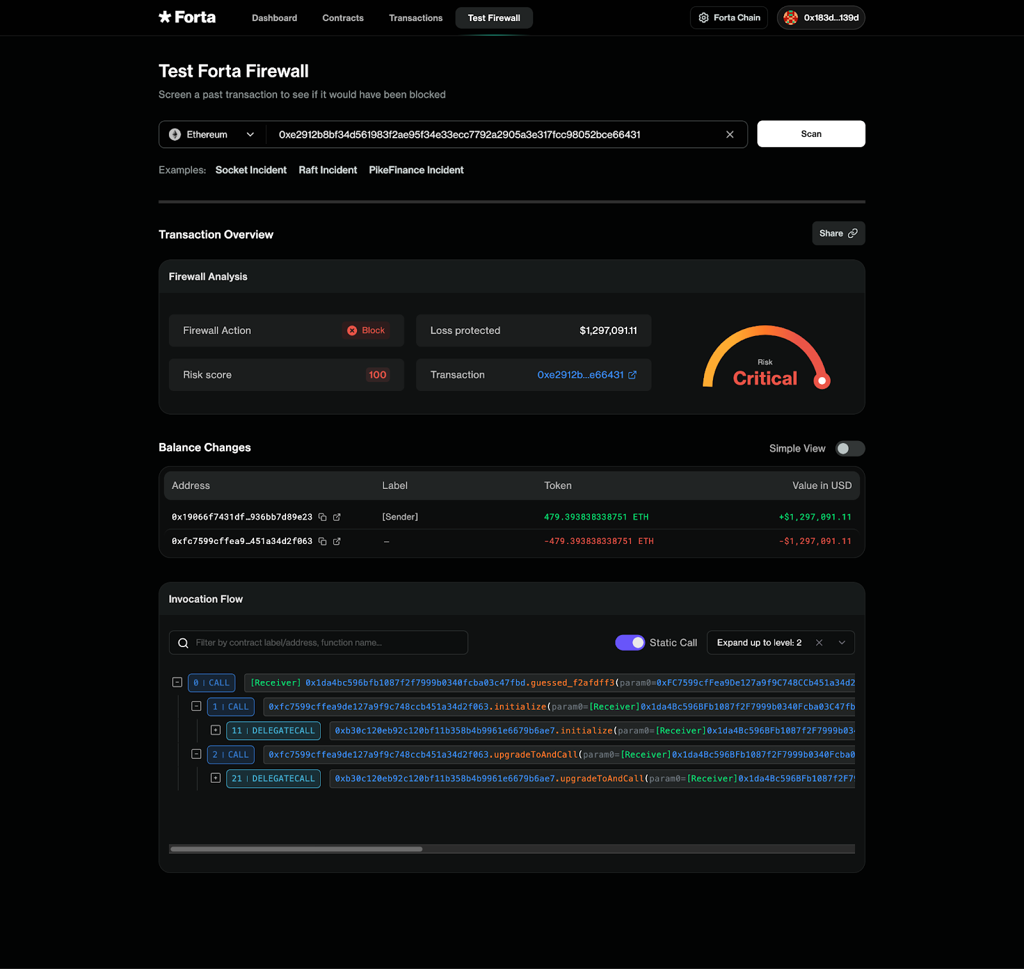Click the Forta star logo

pos(164,17)
